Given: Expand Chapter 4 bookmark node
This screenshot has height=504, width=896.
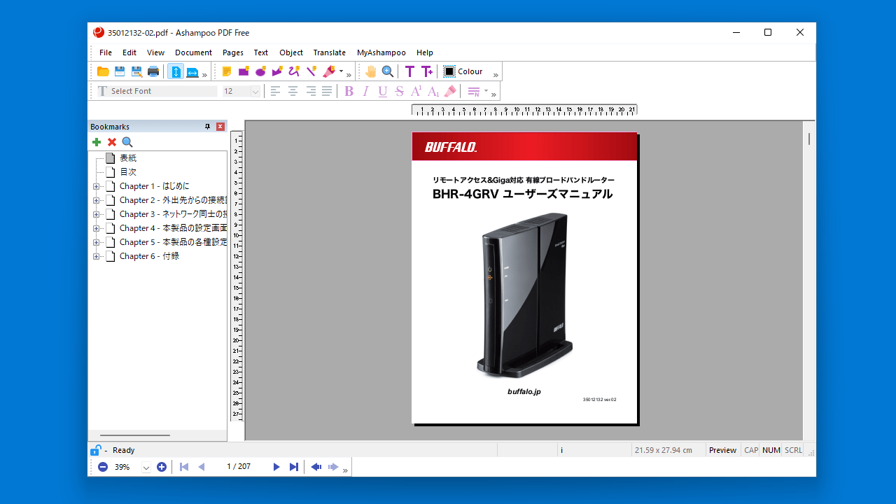Looking at the screenshot, I should [x=96, y=228].
